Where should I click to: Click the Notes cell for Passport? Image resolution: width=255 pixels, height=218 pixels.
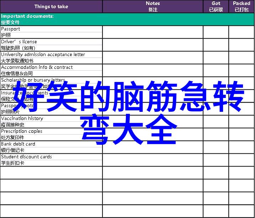tap(153, 32)
